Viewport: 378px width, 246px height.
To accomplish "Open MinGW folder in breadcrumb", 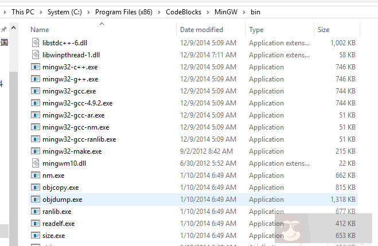I will 226,12.
